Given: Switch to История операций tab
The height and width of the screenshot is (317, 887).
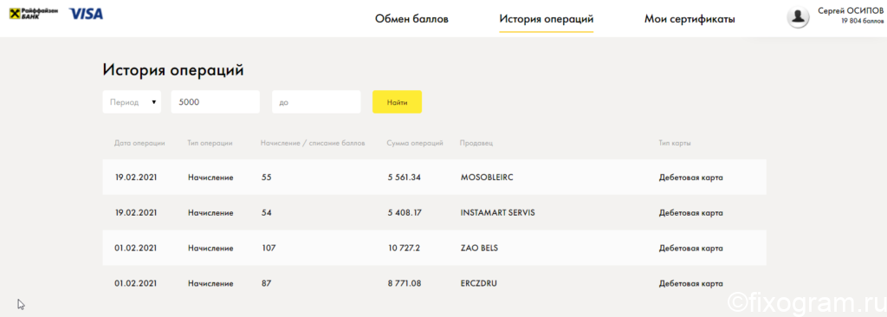Looking at the screenshot, I should click(x=547, y=19).
